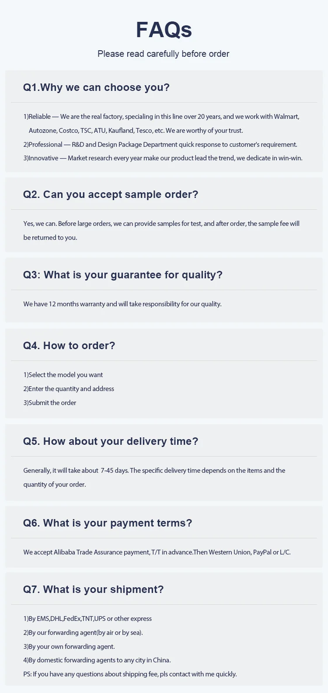Click the 'Enter the quantity and address' step
328x693 pixels.
(x=69, y=388)
